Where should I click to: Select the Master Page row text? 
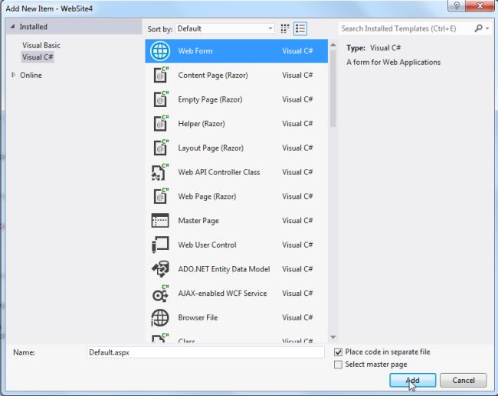[198, 220]
